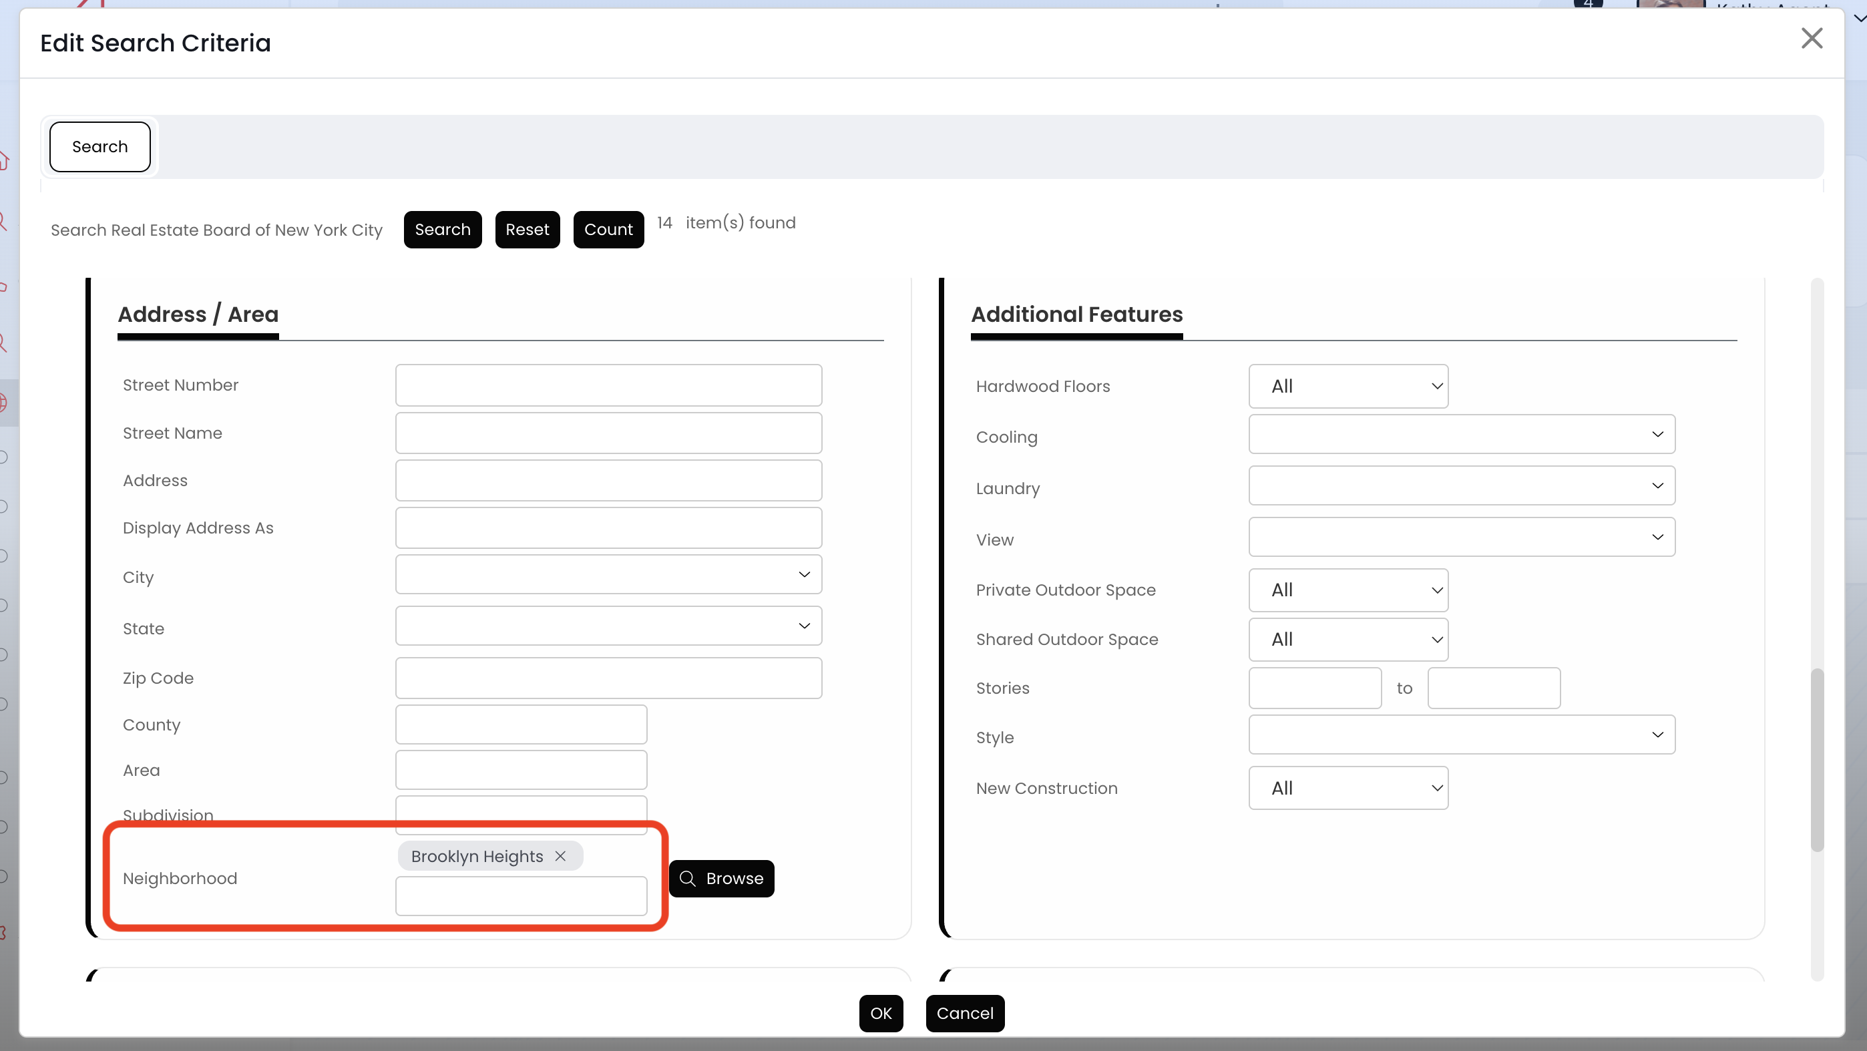Expand the Cooling options list
This screenshot has height=1051, width=1867.
click(x=1461, y=434)
